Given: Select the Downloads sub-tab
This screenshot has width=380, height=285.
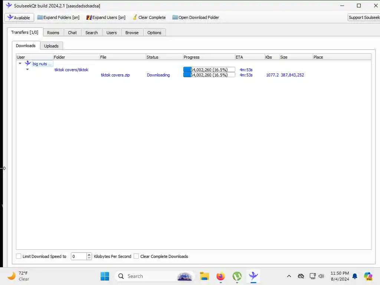Looking at the screenshot, I should pos(26,46).
